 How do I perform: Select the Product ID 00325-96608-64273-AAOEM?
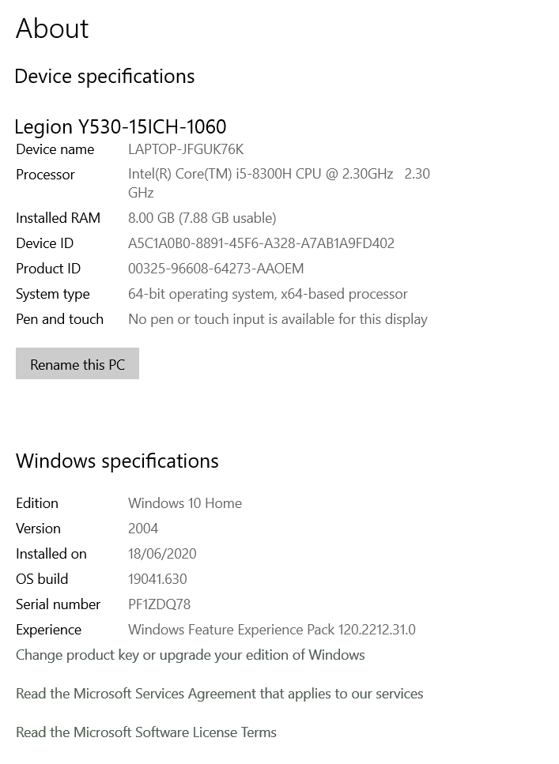click(216, 269)
